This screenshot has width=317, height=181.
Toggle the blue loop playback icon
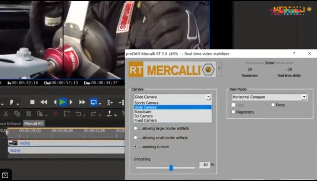point(94,102)
